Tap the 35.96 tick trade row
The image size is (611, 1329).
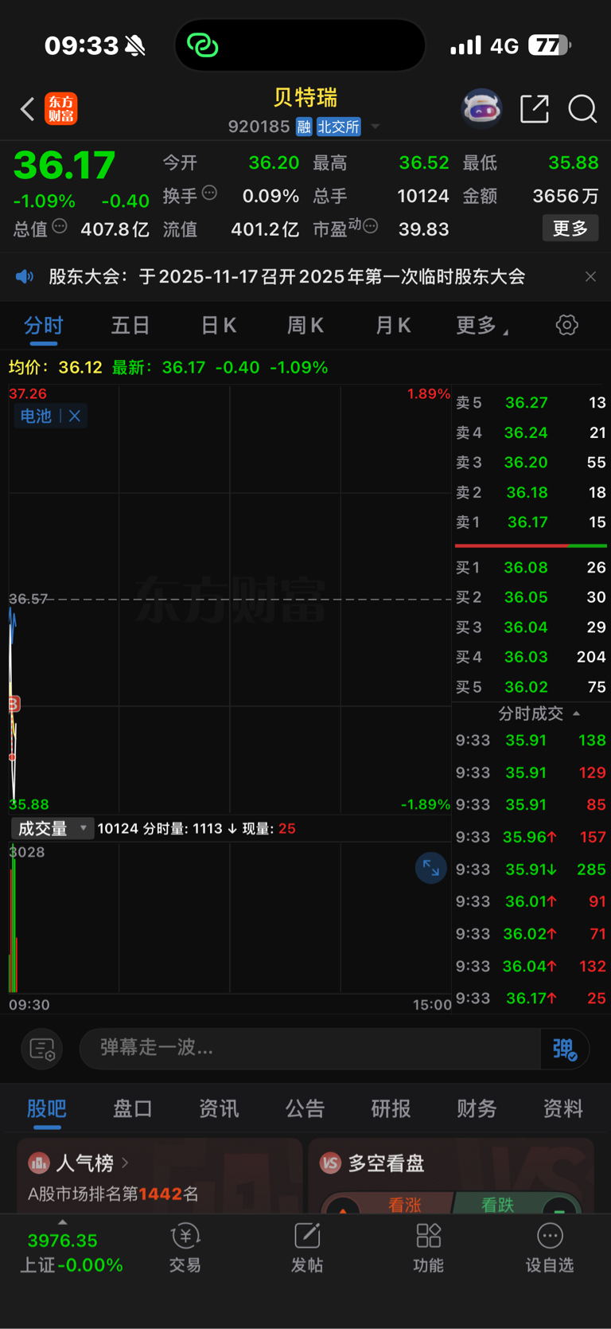[531, 837]
